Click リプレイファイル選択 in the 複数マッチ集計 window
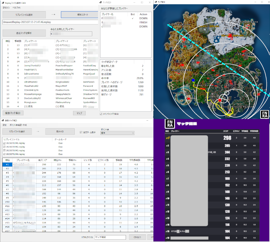This screenshot has width=270, height=242. 17,132
